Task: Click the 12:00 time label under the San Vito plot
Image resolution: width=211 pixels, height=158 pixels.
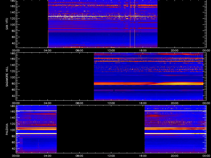Action: 111,51
